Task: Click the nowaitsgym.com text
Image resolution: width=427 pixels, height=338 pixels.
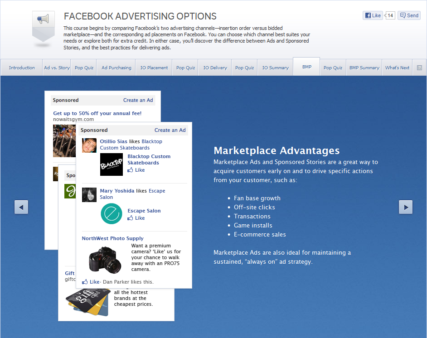Action: (x=73, y=119)
